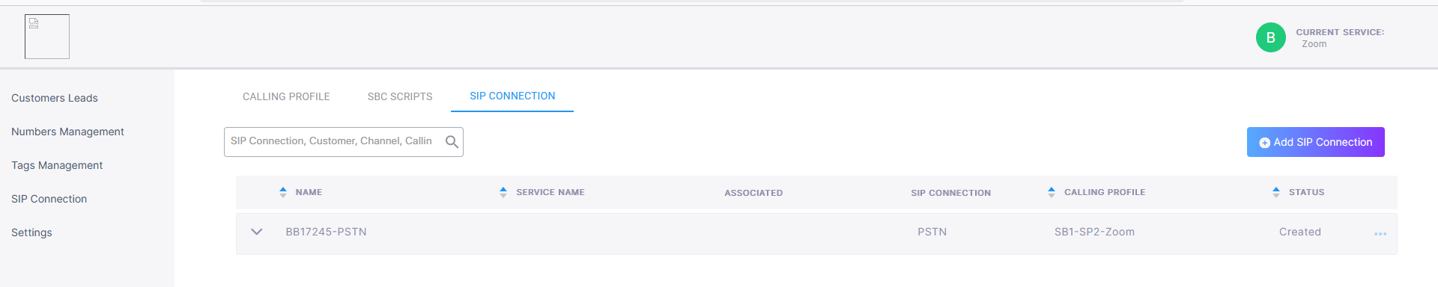Screen dimensions: 1438x287
Task: Click the Add SIP Connection button
Action: [1315, 142]
